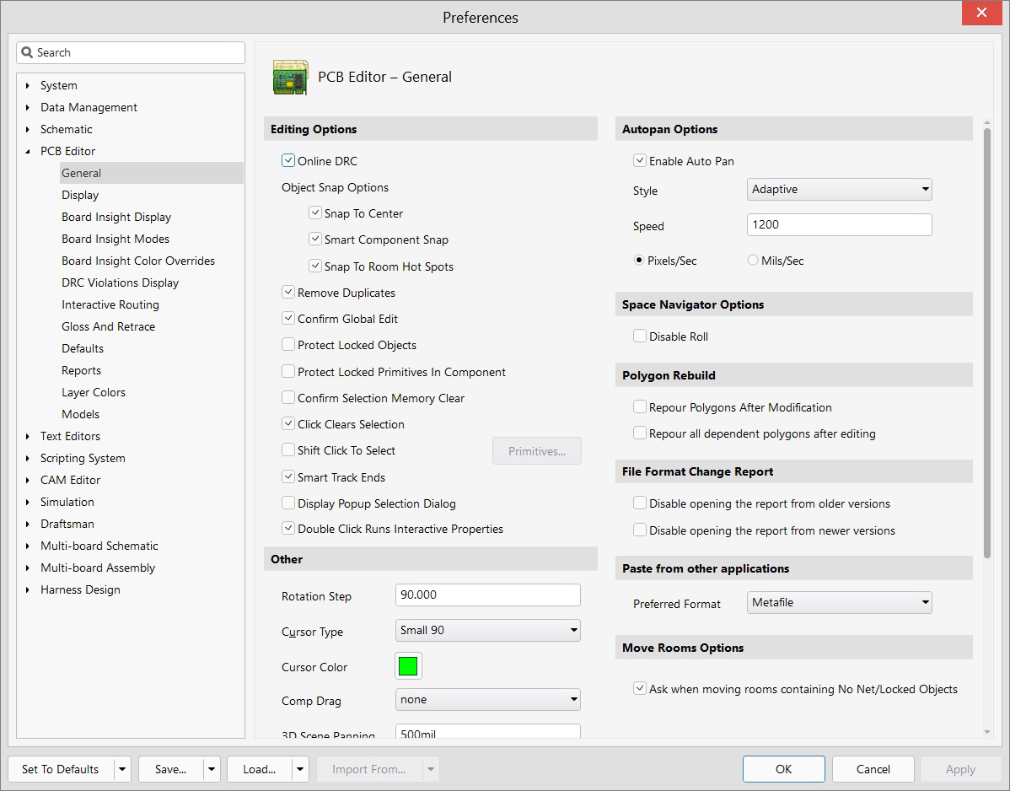Enable Display Popup Selection Dialog
This screenshot has width=1010, height=791.
point(288,503)
